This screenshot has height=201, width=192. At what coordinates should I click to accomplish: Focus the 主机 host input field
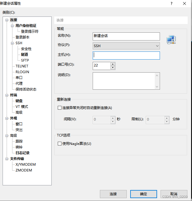pos(126,56)
